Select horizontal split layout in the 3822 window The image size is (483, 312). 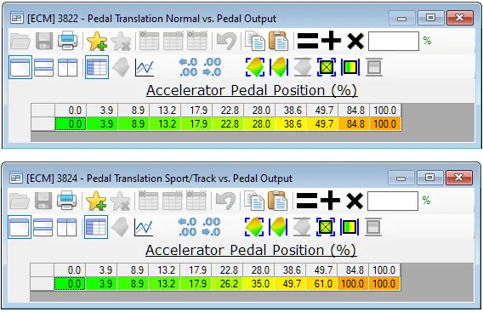pyautogui.click(x=43, y=67)
